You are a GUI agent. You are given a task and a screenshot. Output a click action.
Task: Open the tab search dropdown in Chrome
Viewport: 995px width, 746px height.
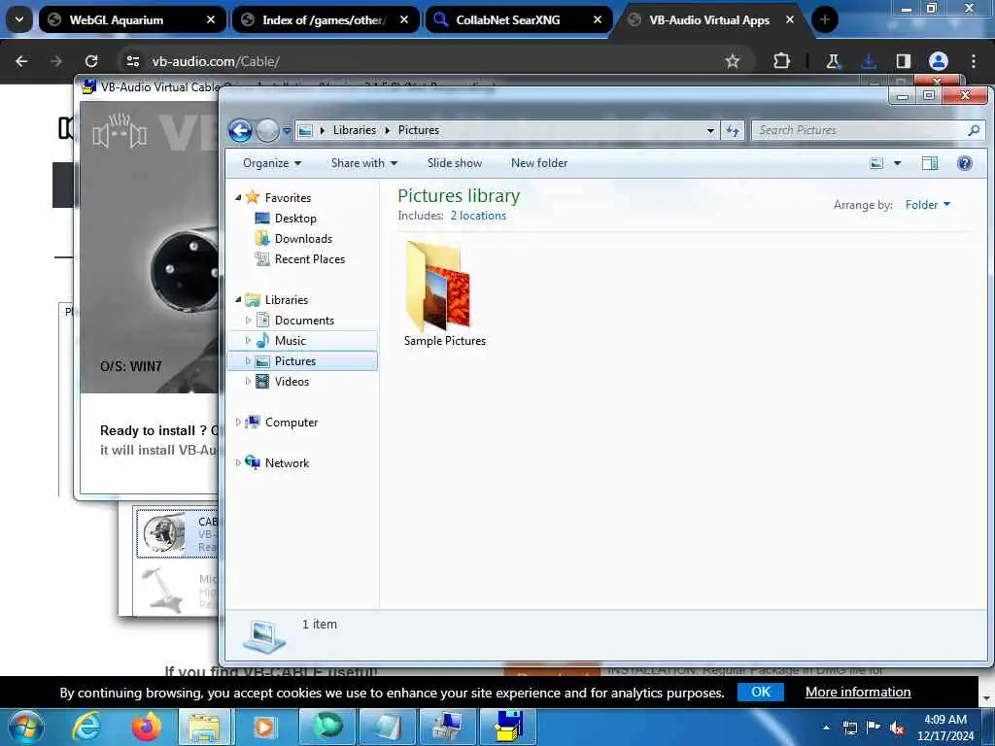tap(19, 19)
